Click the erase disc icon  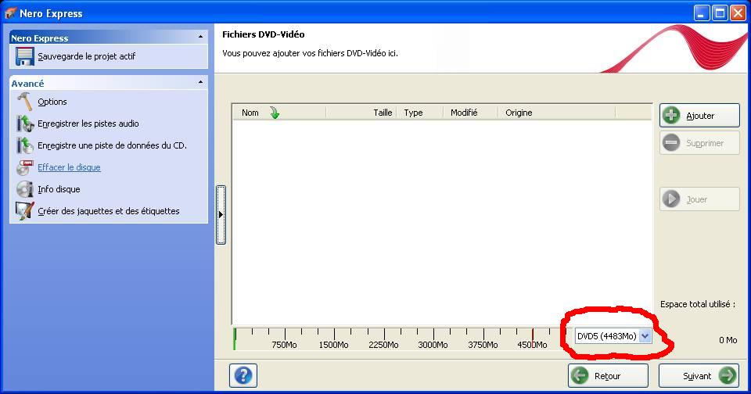click(x=24, y=167)
